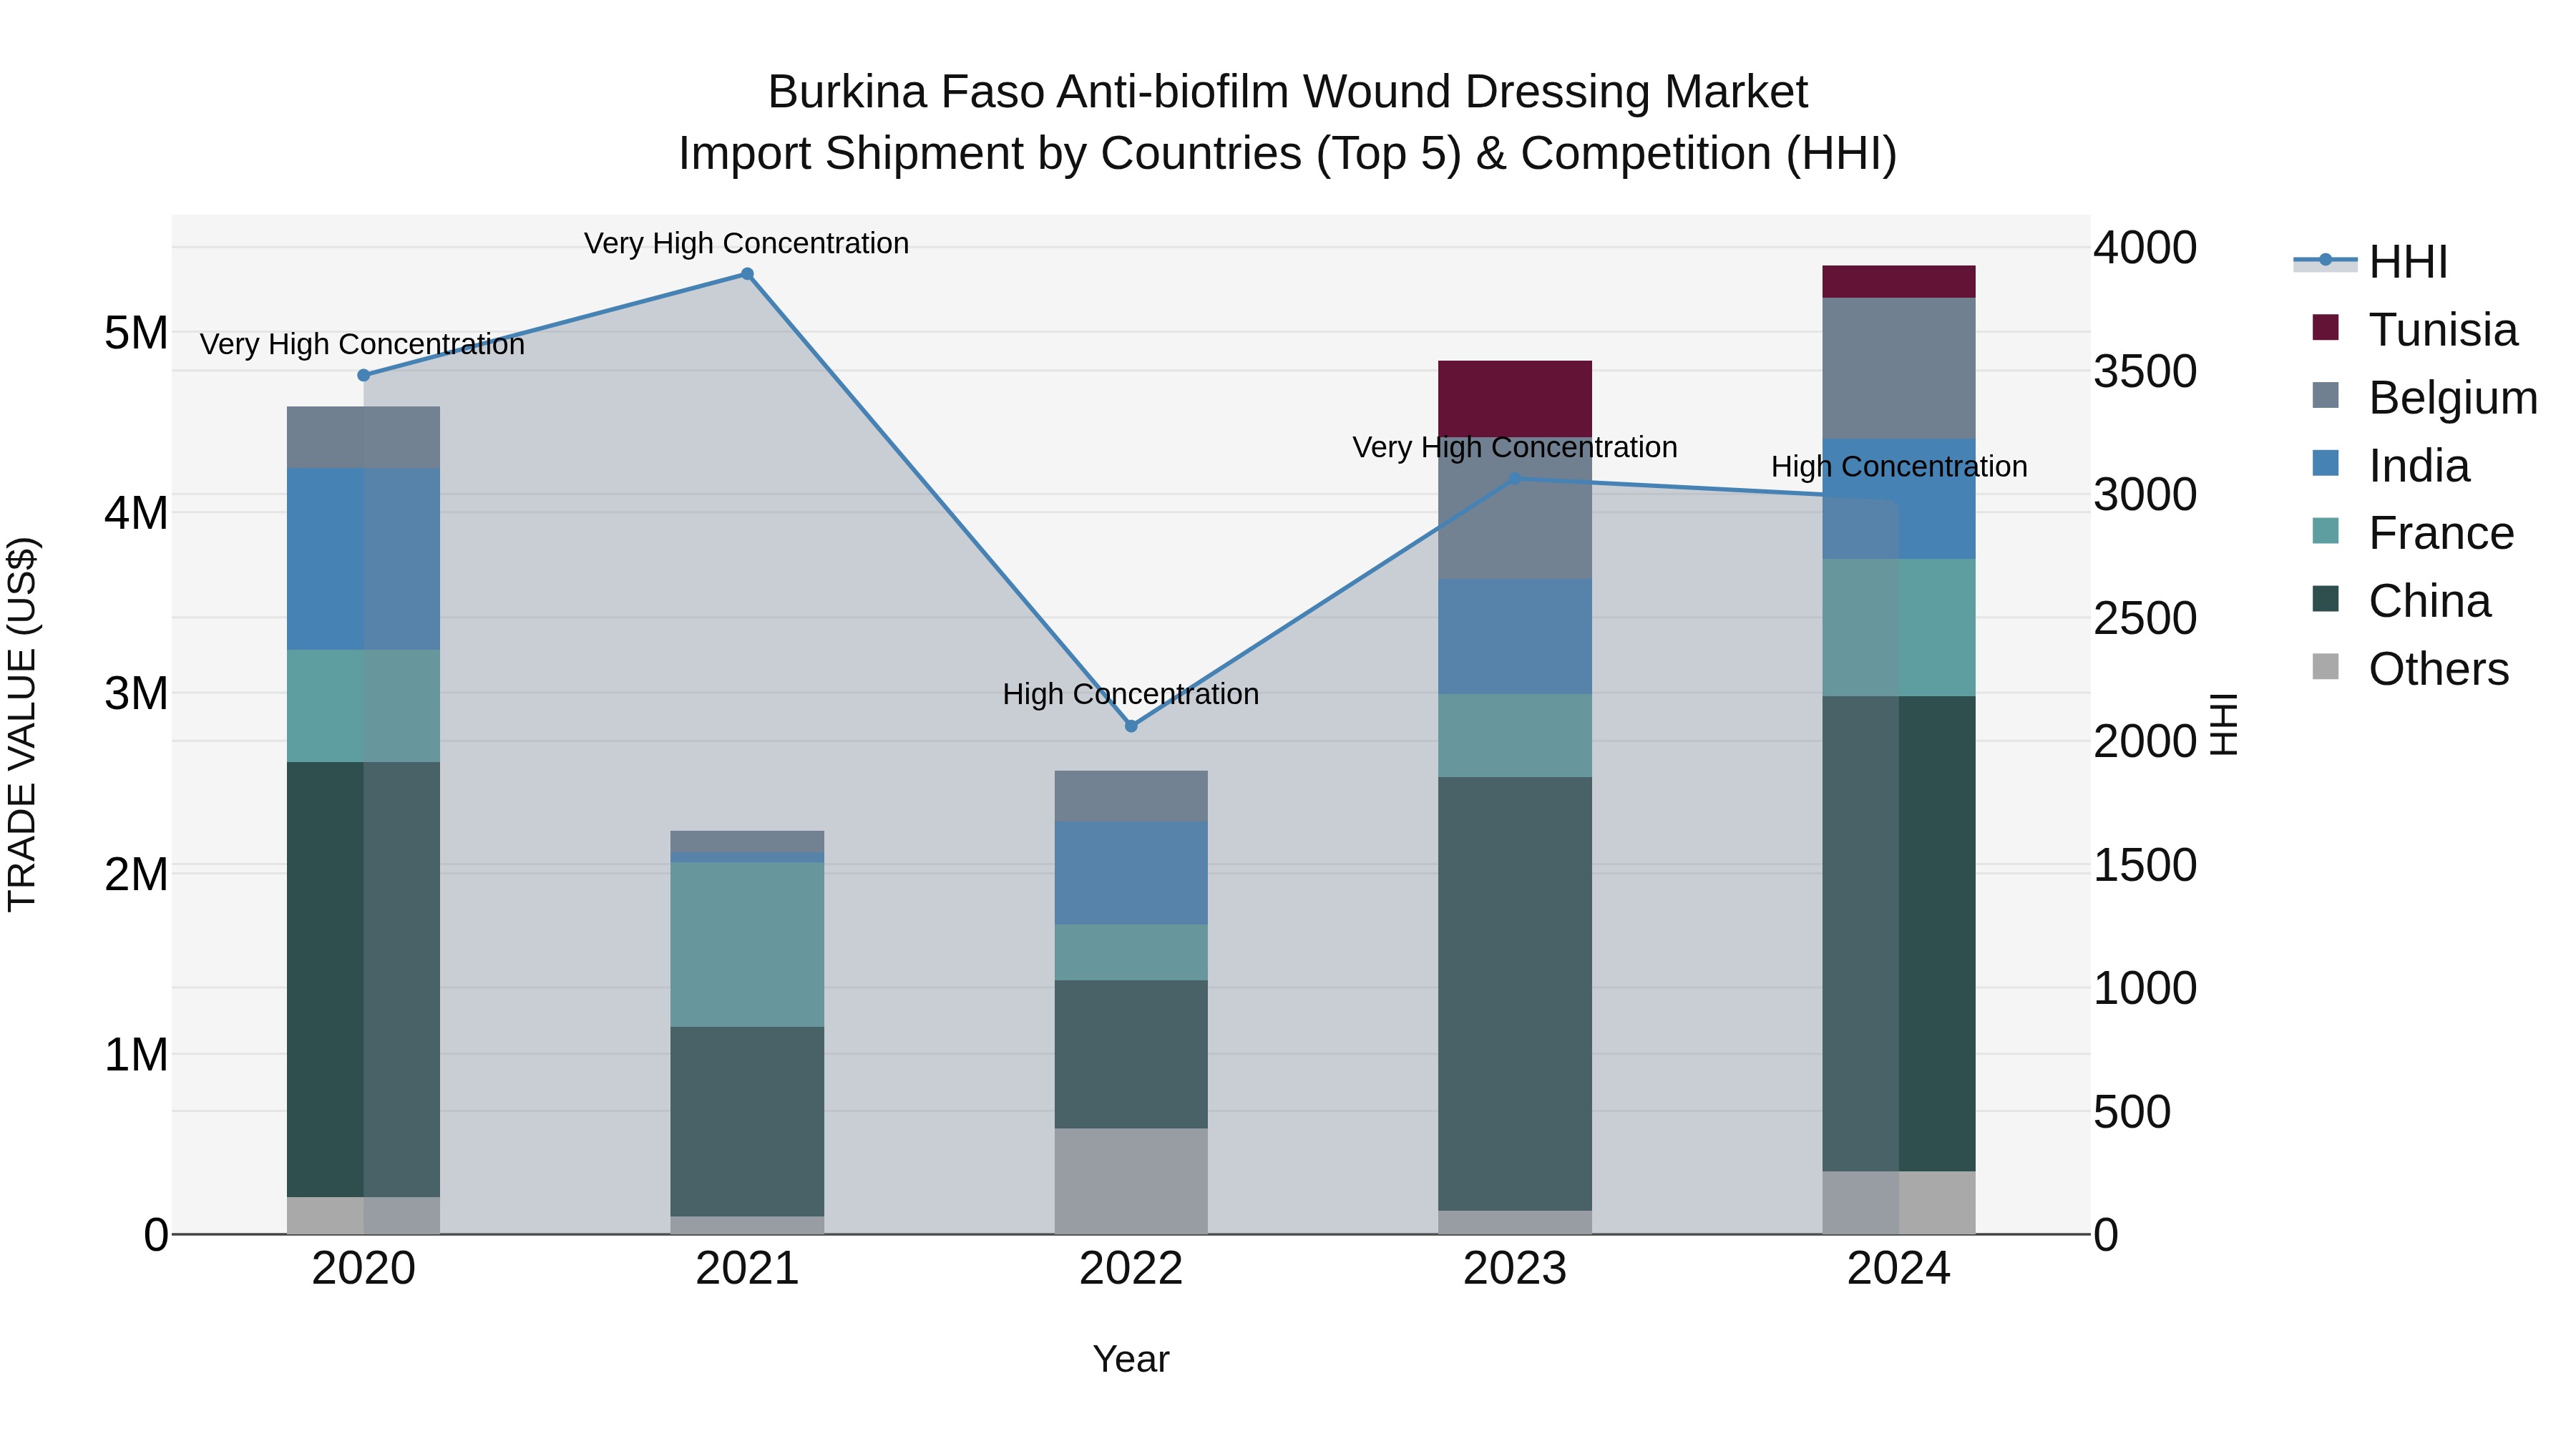The height and width of the screenshot is (1449, 2576).
Task: Toggle Belgium series in legend
Action: (2425, 397)
